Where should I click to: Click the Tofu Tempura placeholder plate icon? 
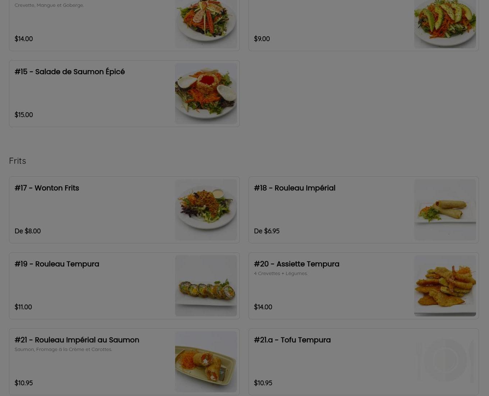445,362
